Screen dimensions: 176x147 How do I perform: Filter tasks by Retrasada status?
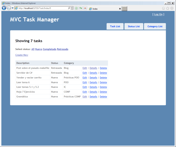[x=62, y=49]
